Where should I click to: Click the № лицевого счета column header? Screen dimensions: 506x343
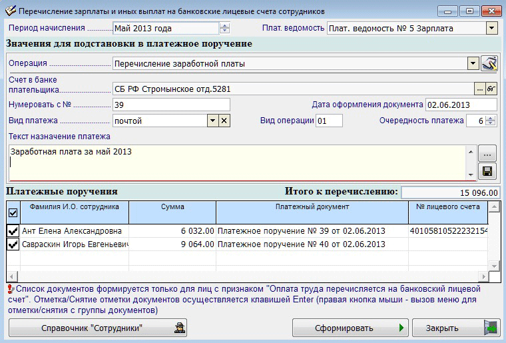tap(448, 212)
